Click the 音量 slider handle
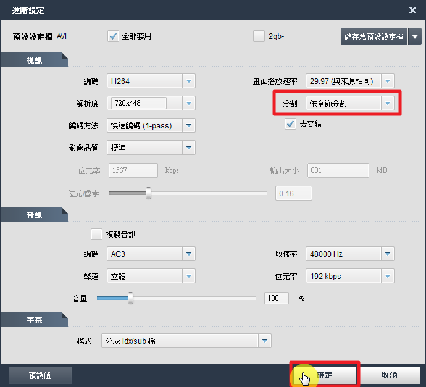Image resolution: width=426 pixels, height=387 pixels. pyautogui.click(x=130, y=298)
